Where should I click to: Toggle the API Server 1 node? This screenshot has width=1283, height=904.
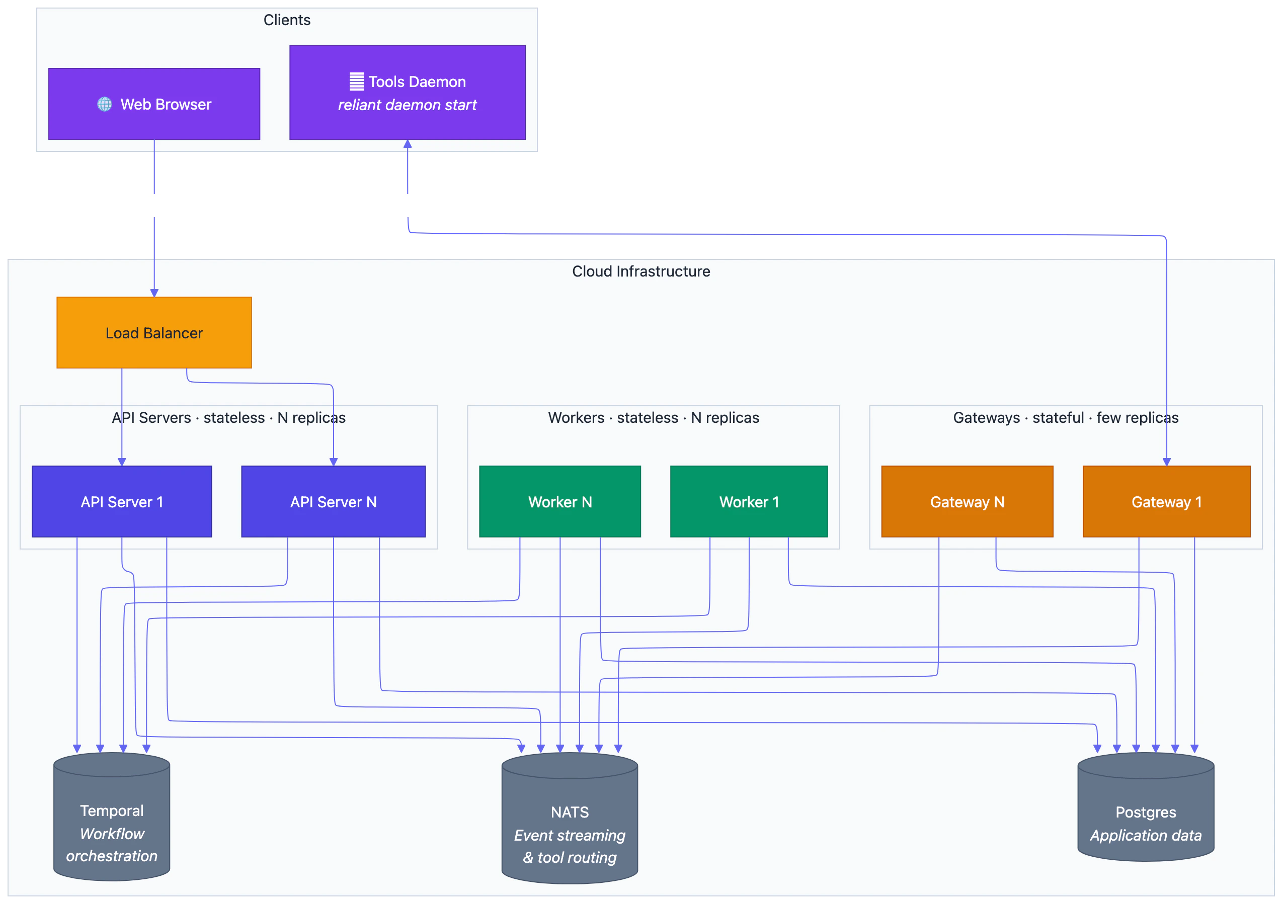(122, 501)
